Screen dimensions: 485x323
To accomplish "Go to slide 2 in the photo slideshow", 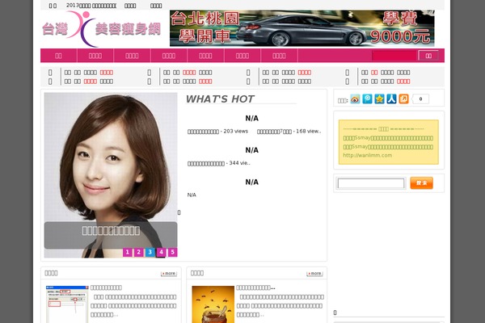I will 138,252.
